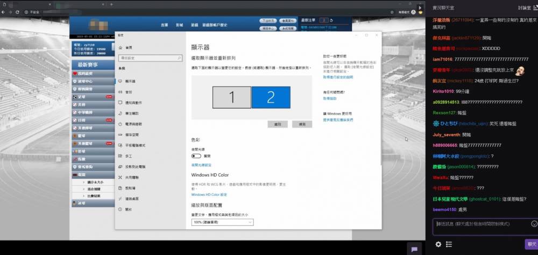Open 我的最愛 favorites heart item
The width and height of the screenshot is (538, 255).
[x=93, y=74]
